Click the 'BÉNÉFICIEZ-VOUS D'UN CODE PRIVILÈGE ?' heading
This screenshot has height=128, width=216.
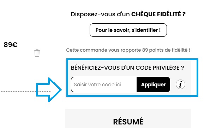point(127,68)
